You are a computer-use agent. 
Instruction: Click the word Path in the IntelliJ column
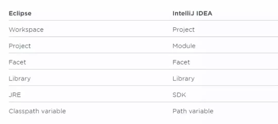[179, 111]
